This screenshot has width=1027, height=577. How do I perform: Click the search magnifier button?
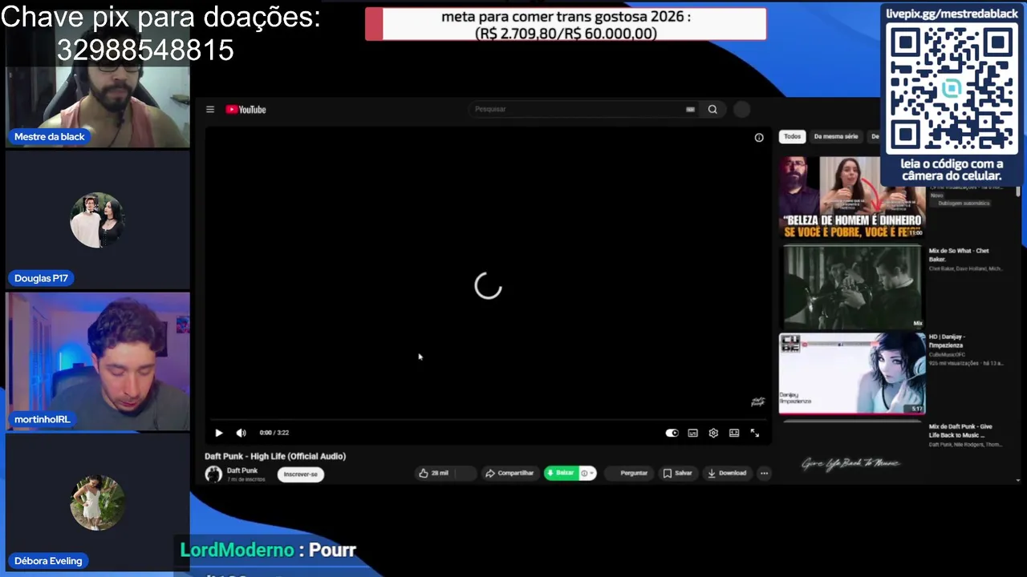[x=712, y=109]
